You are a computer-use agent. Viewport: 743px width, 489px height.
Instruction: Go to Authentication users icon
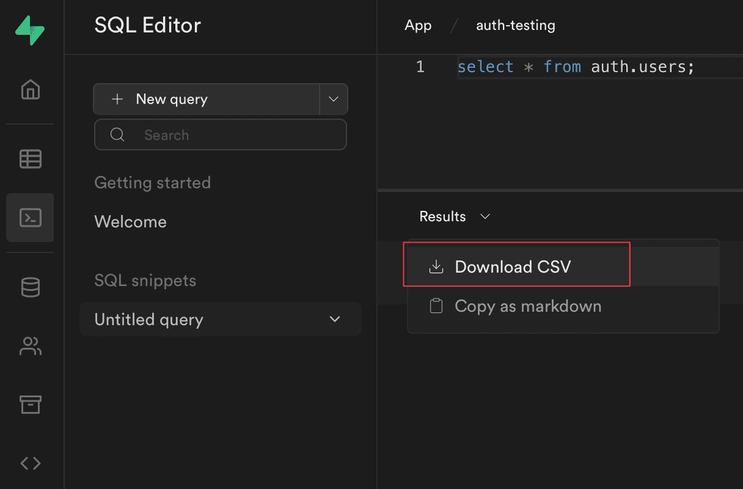click(31, 346)
